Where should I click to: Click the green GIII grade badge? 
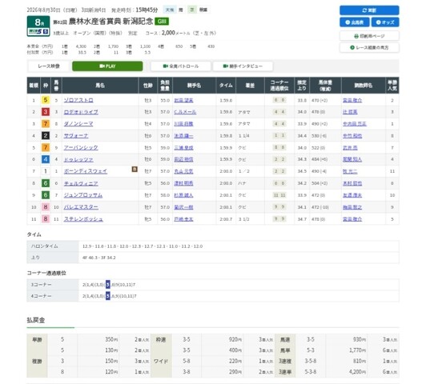coord(162,22)
